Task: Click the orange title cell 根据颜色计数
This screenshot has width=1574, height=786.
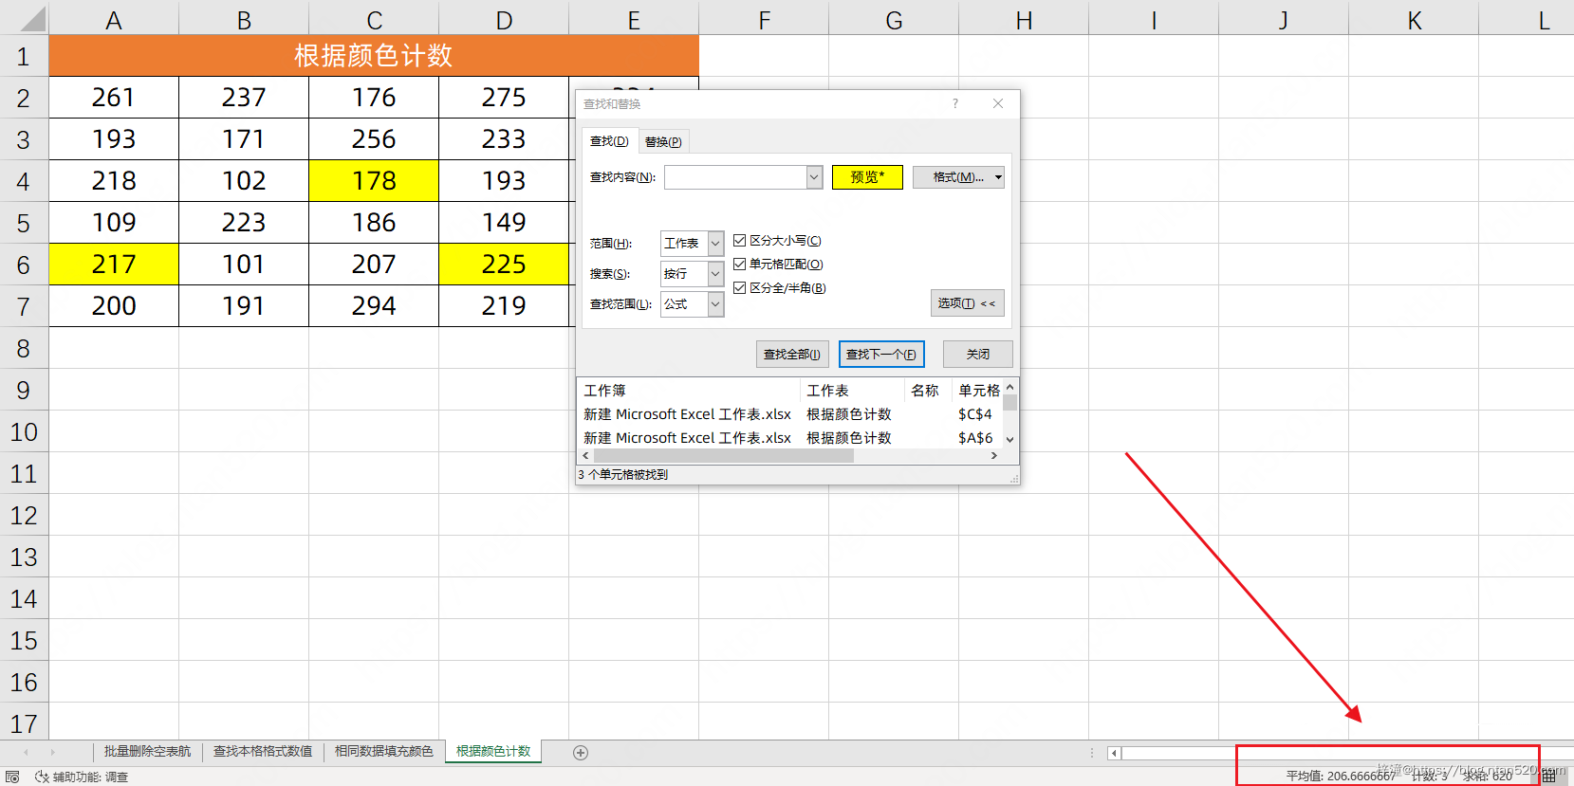Action: pos(374,56)
